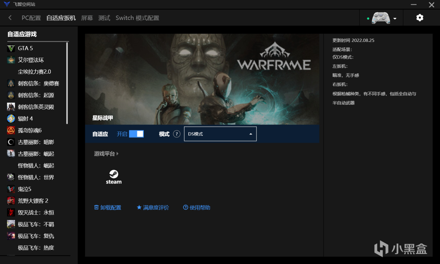Toggle the 自适应 adaptive trigger switch
This screenshot has width=440, height=264.
coord(136,134)
